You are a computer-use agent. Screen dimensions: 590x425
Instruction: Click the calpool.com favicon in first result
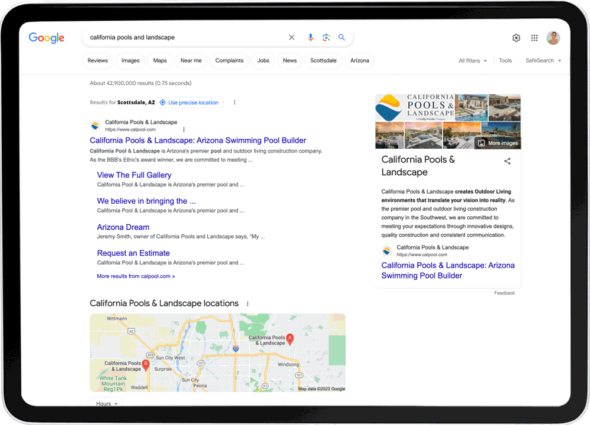tap(95, 126)
